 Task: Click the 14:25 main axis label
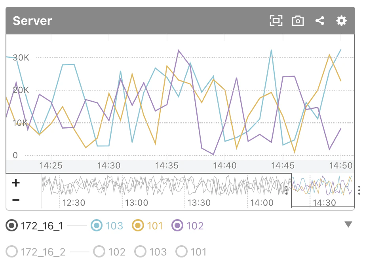coord(51,165)
